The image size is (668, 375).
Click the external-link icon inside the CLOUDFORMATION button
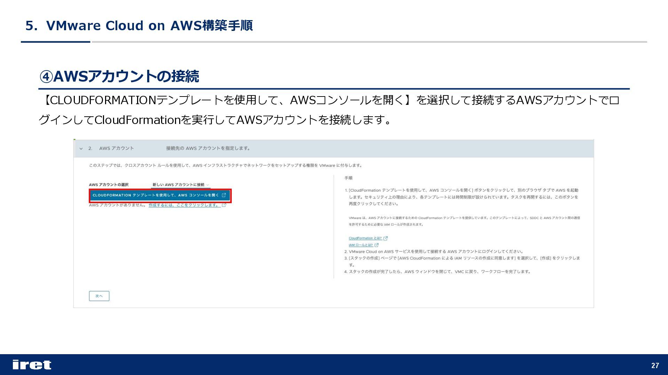click(x=224, y=195)
